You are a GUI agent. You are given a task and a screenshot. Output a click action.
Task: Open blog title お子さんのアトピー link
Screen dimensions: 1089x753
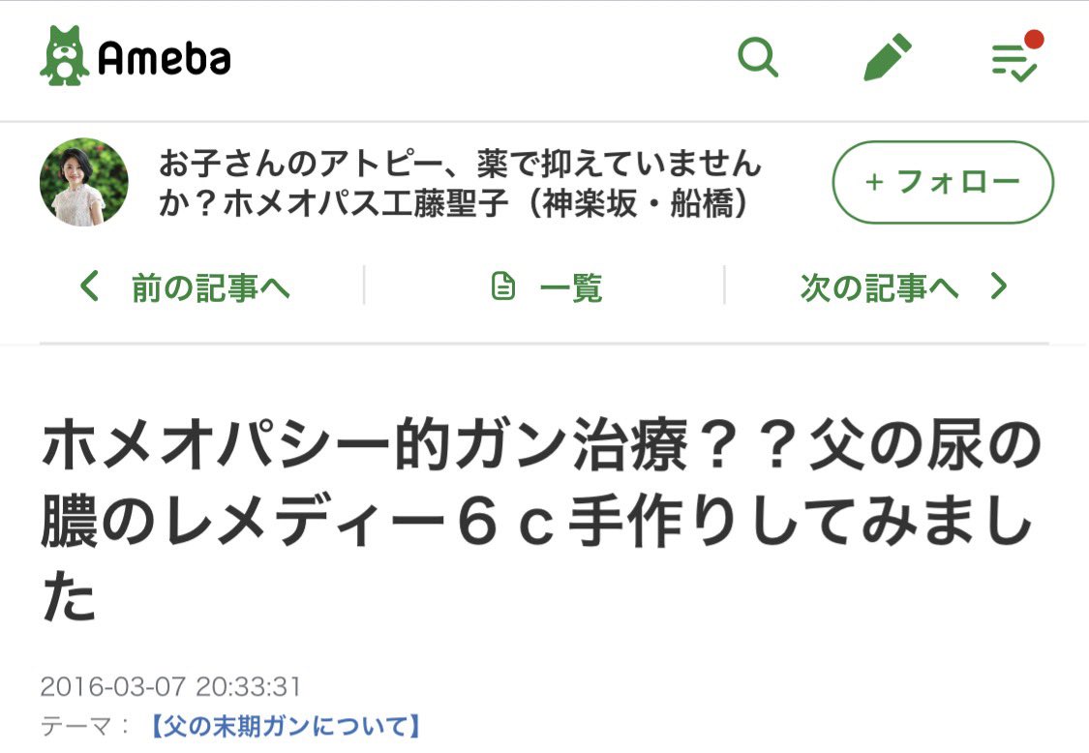point(460,183)
